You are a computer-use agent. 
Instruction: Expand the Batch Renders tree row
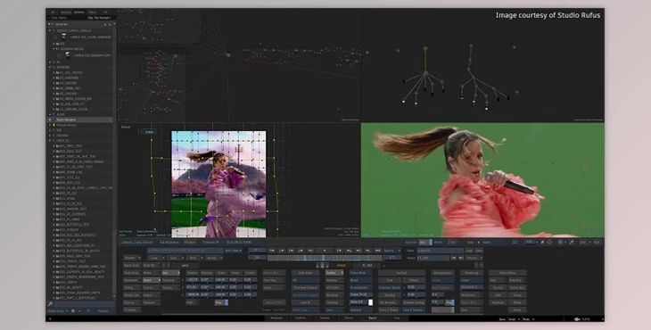click(x=50, y=120)
